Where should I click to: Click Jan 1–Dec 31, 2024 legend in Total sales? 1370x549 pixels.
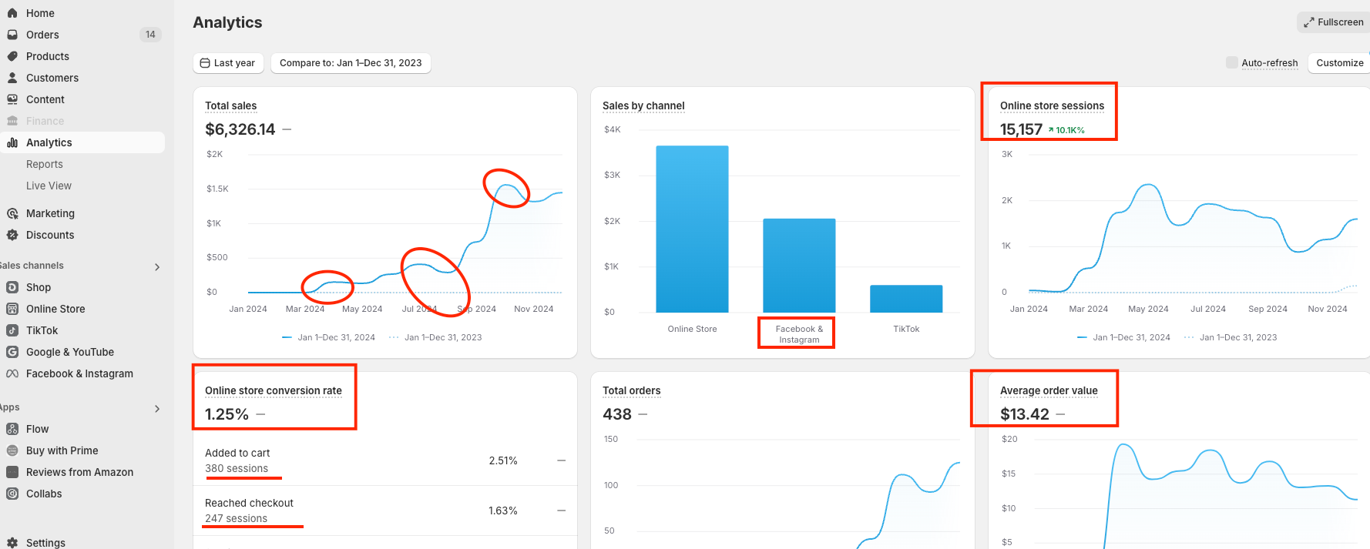(329, 337)
